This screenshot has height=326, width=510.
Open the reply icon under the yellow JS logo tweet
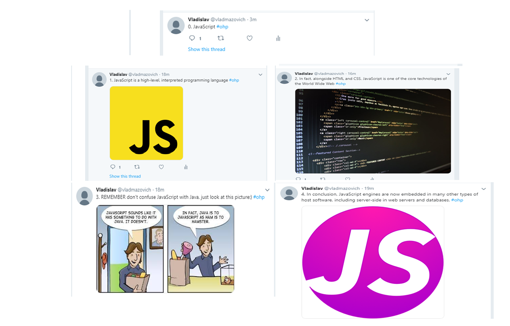(113, 167)
